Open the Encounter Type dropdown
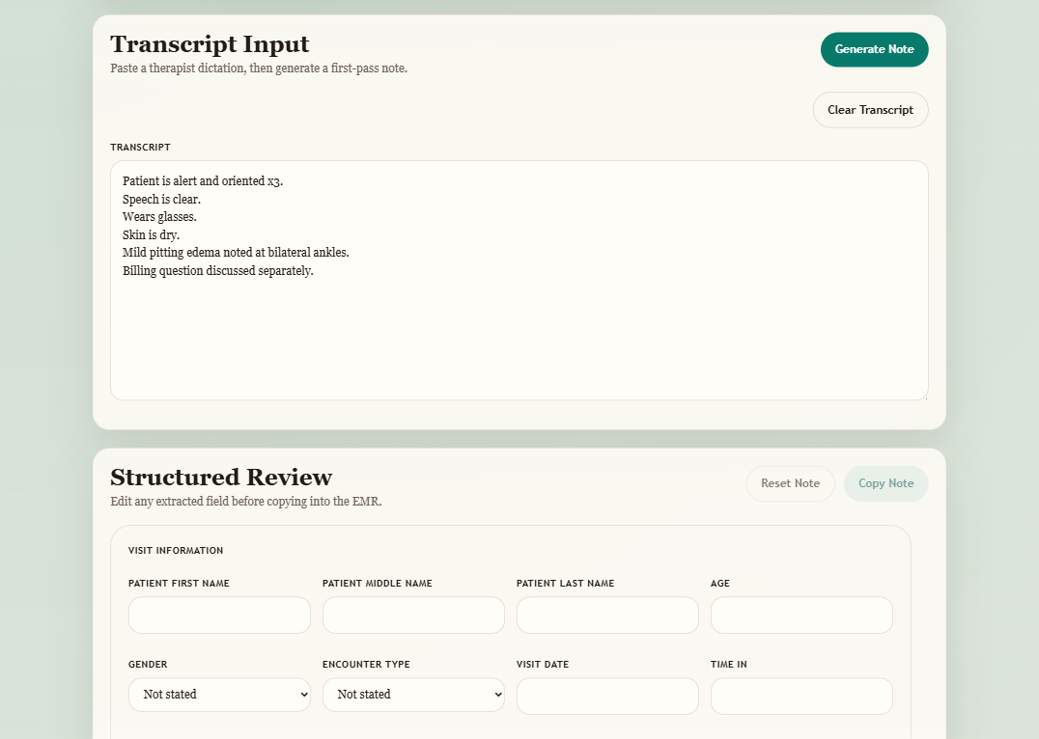This screenshot has width=1039, height=739. point(413,695)
